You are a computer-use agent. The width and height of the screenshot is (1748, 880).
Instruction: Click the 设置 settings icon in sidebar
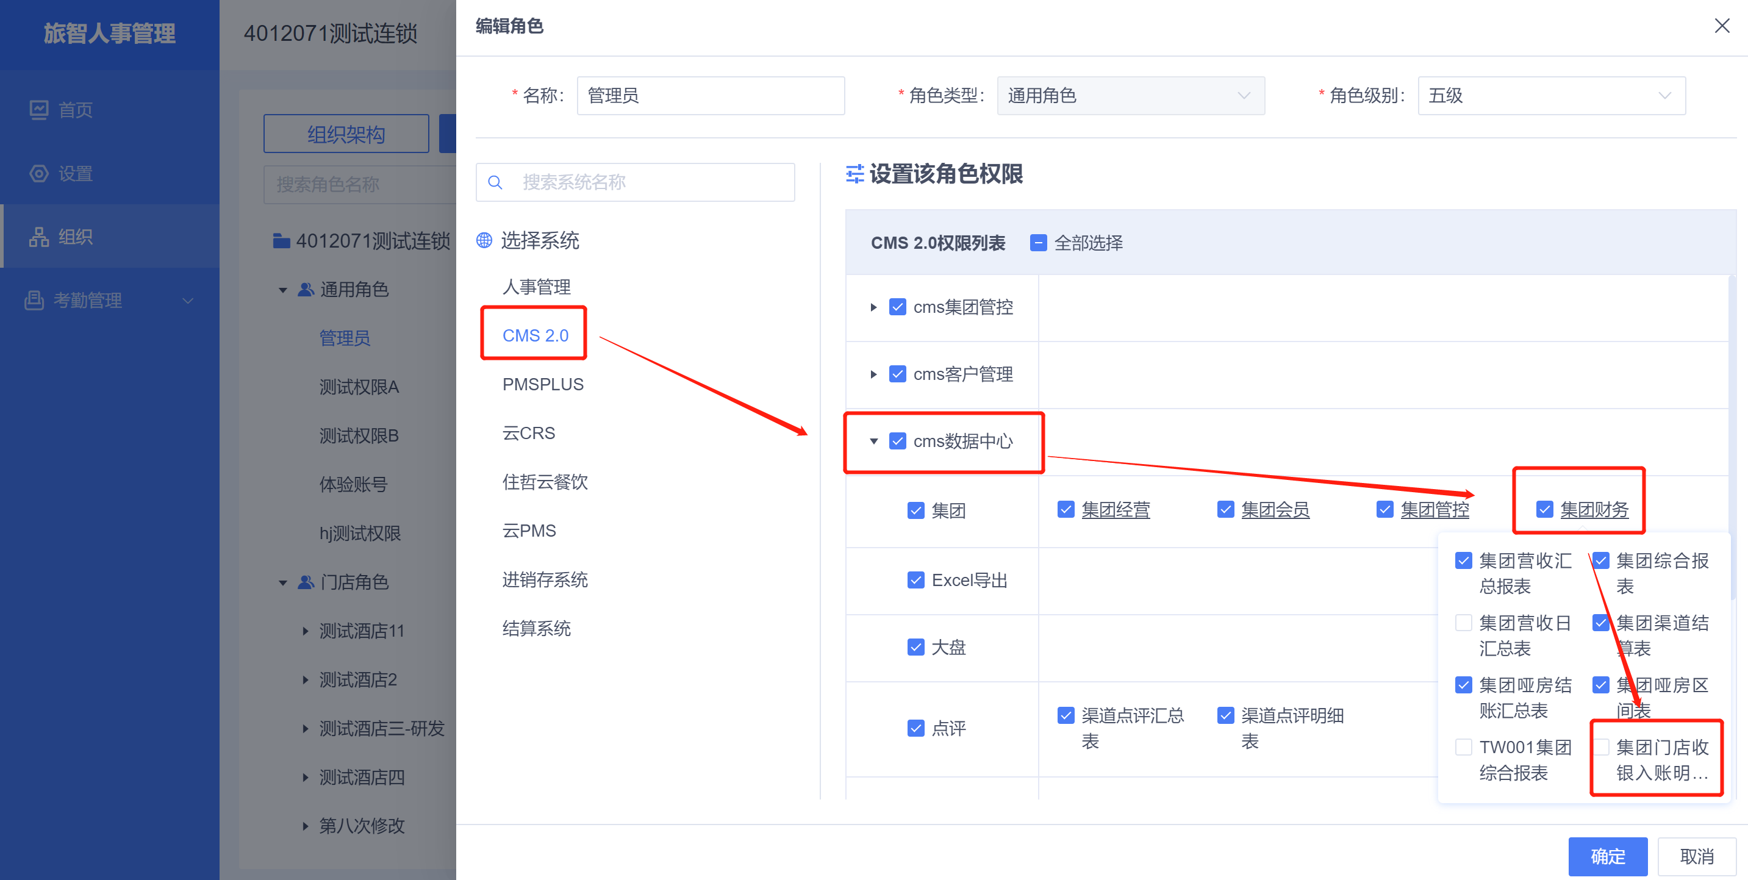point(38,173)
